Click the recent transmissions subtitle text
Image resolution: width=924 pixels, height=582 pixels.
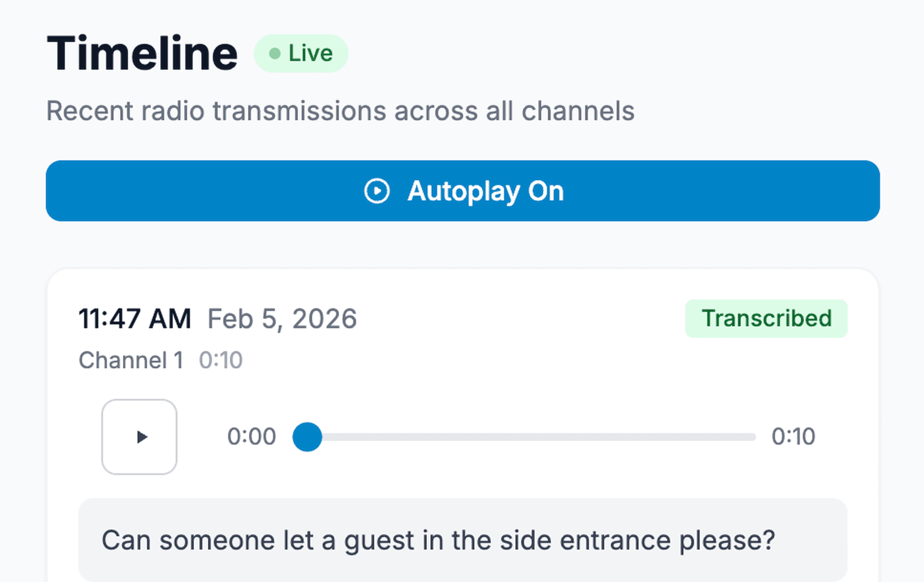(340, 111)
